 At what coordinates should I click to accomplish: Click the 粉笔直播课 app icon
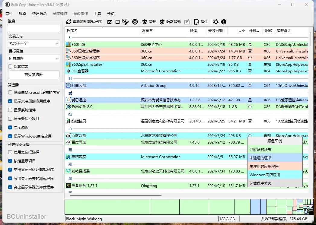coord(68,171)
